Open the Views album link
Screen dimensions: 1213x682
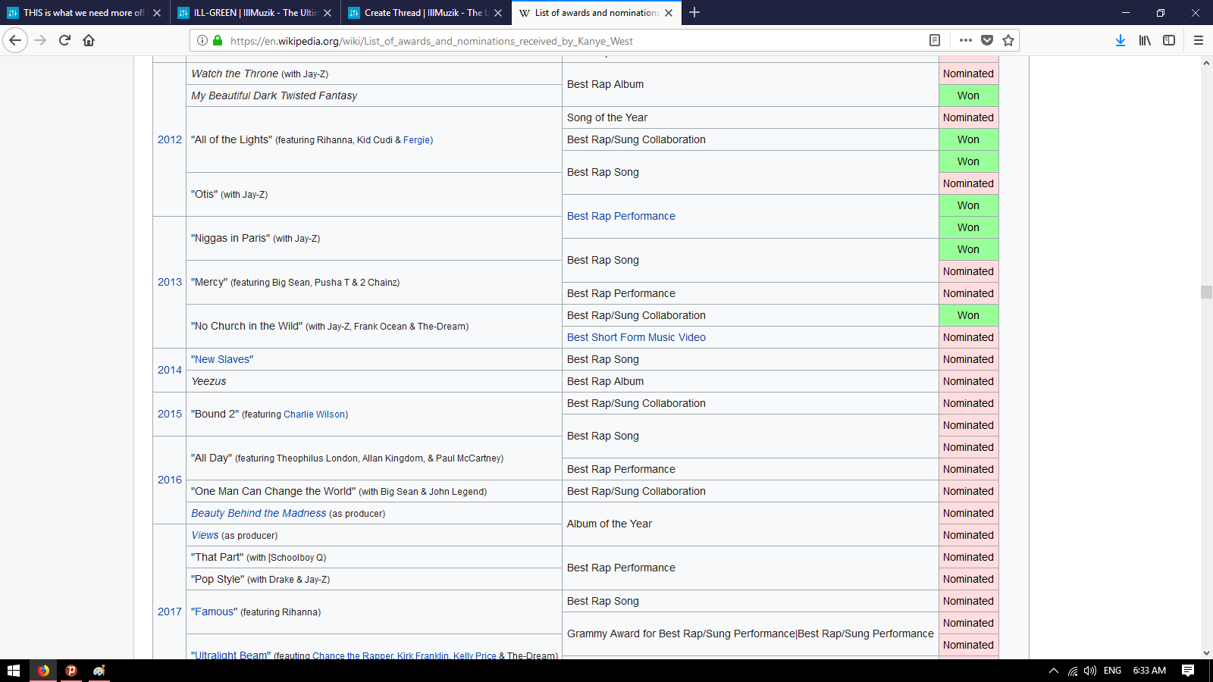205,535
